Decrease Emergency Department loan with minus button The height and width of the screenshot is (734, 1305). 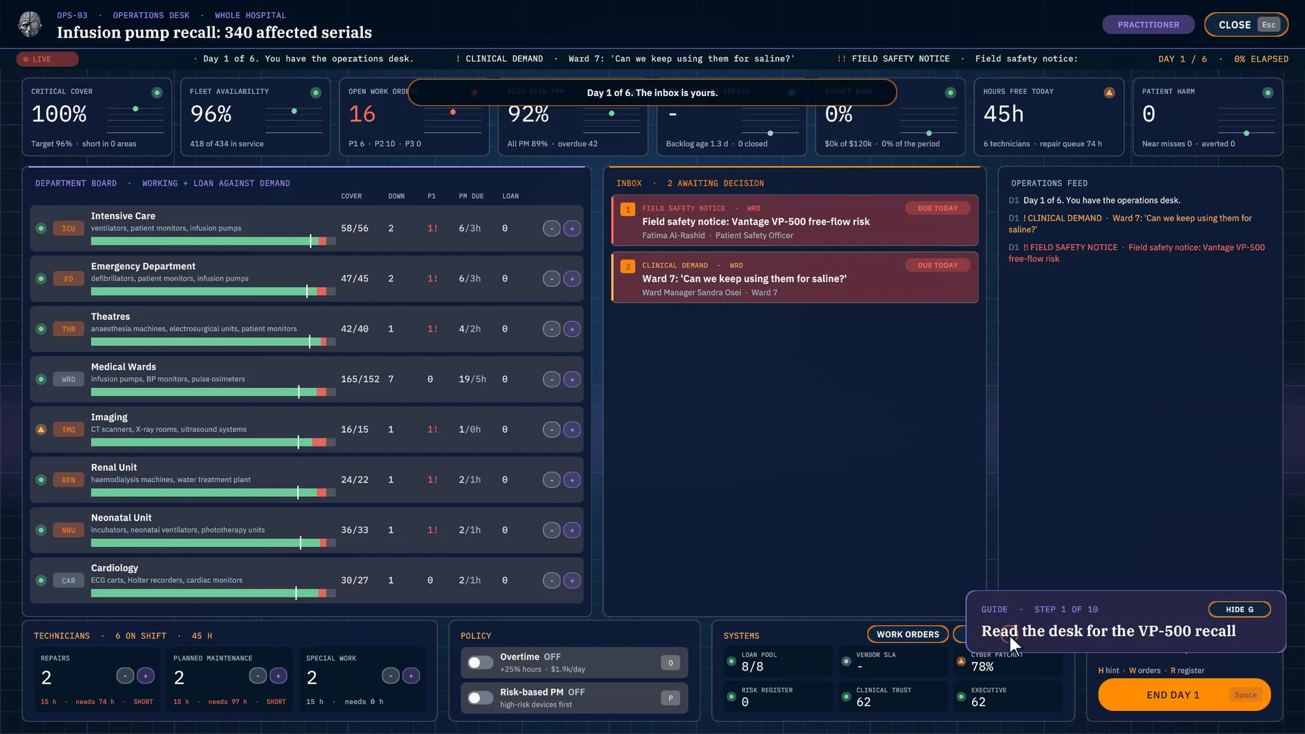click(552, 279)
